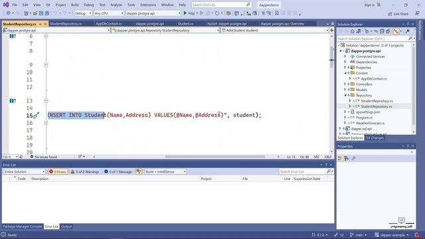This screenshot has height=239, width=425.
Task: Click the bookmark icon in the toolbar
Action: pos(277,13)
